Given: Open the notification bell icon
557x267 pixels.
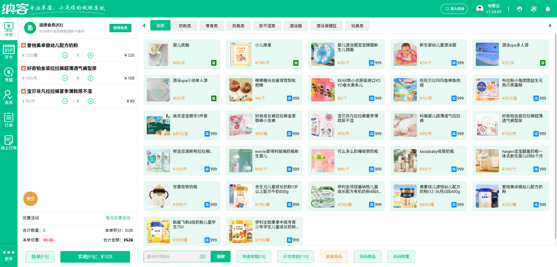Looking at the screenshot, I should point(548,9).
